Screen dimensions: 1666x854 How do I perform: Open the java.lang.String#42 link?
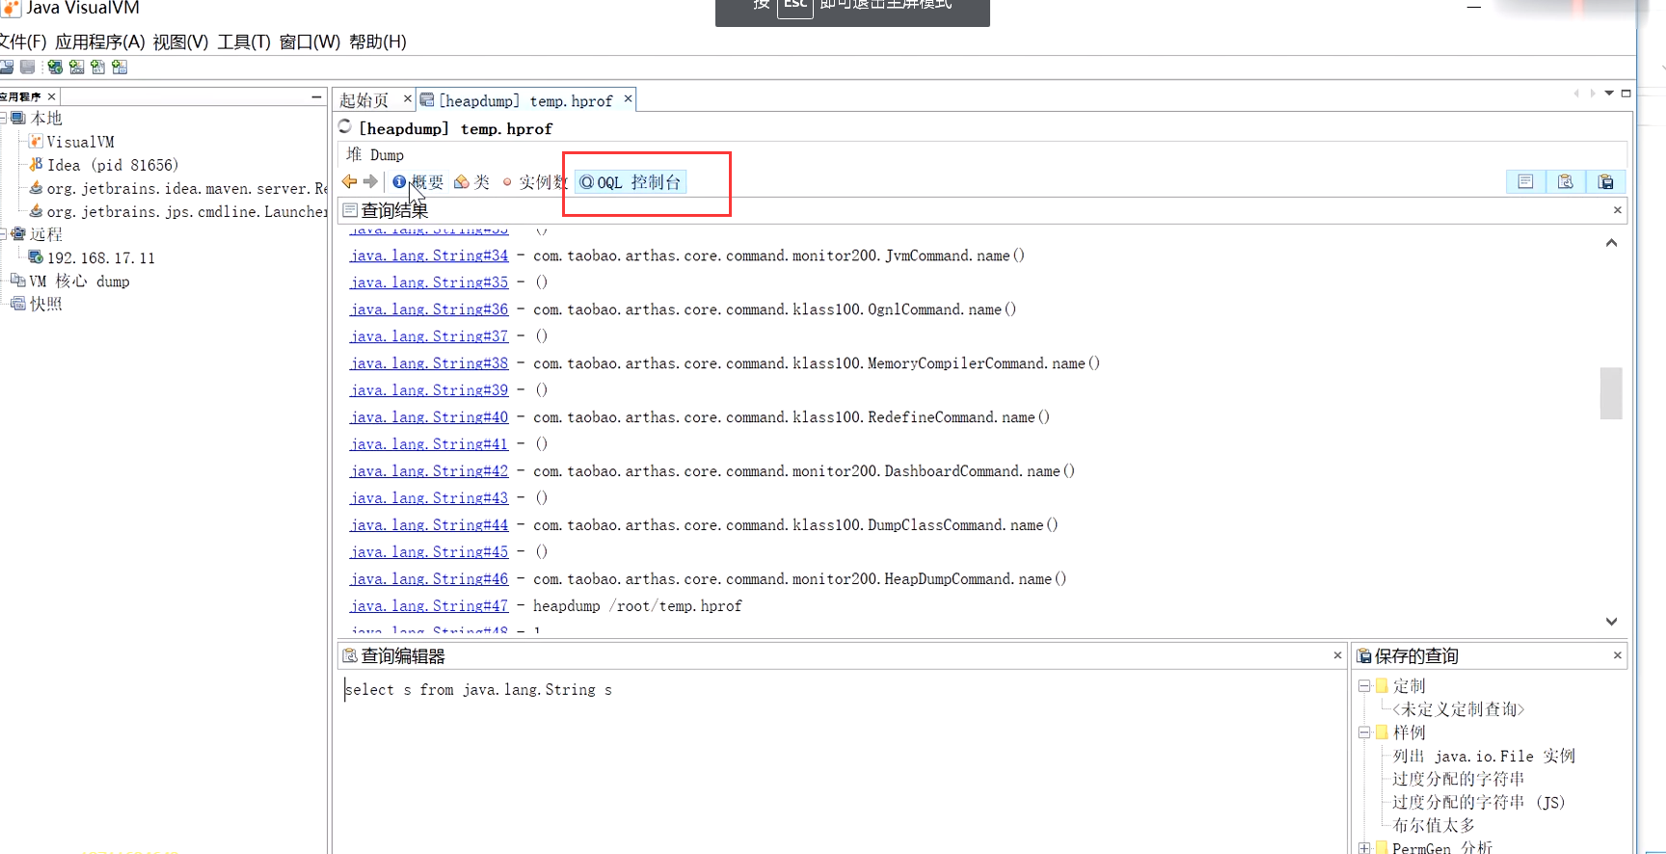pyautogui.click(x=429, y=471)
